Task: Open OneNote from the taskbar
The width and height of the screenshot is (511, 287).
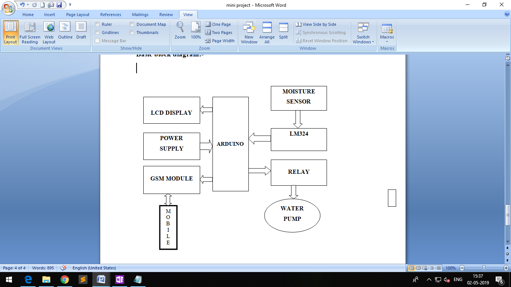Action: pyautogui.click(x=120, y=280)
